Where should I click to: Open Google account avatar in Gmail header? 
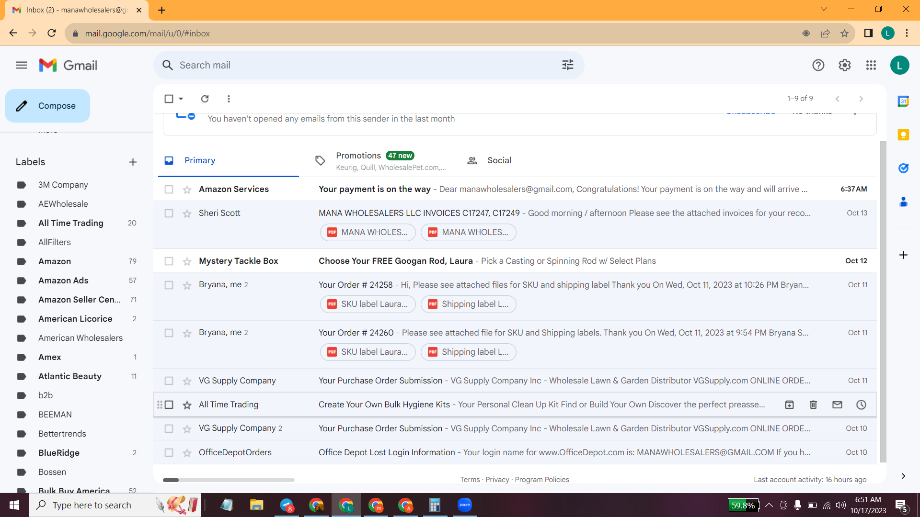[899, 65]
